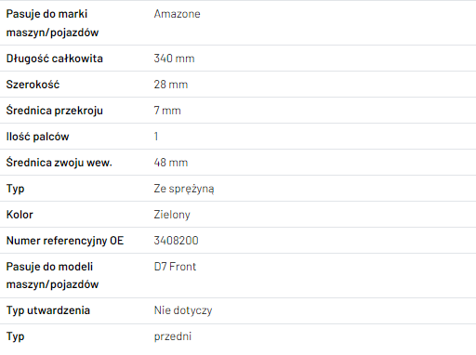This screenshot has height=355, width=476.
Task: Select the 'Numer referencyjny OE' label
Action: click(65, 241)
